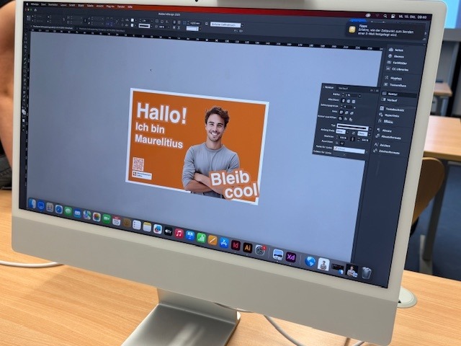Open the Absatzformate panel

tap(402, 137)
